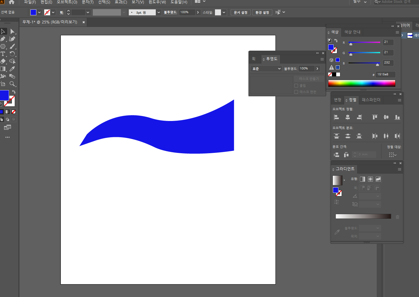Select the Paintbrush tool
Screen dimensions: 419x297
(x=13, y=46)
